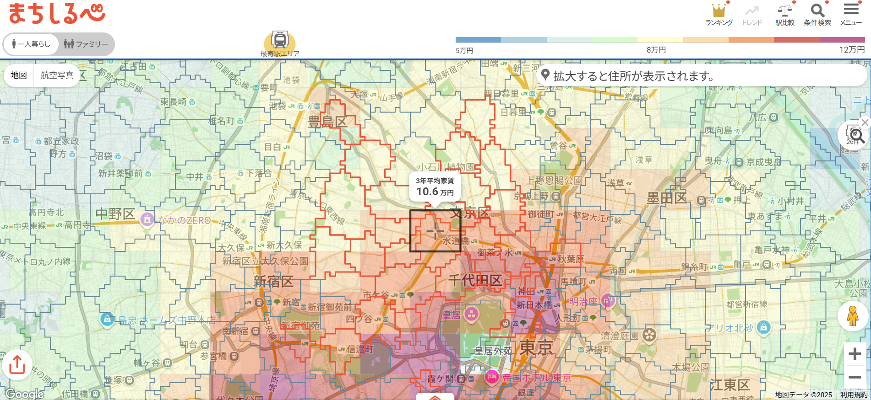The height and width of the screenshot is (400, 871).
Task: Click the 条件検索 magnifier icon
Action: 817,11
